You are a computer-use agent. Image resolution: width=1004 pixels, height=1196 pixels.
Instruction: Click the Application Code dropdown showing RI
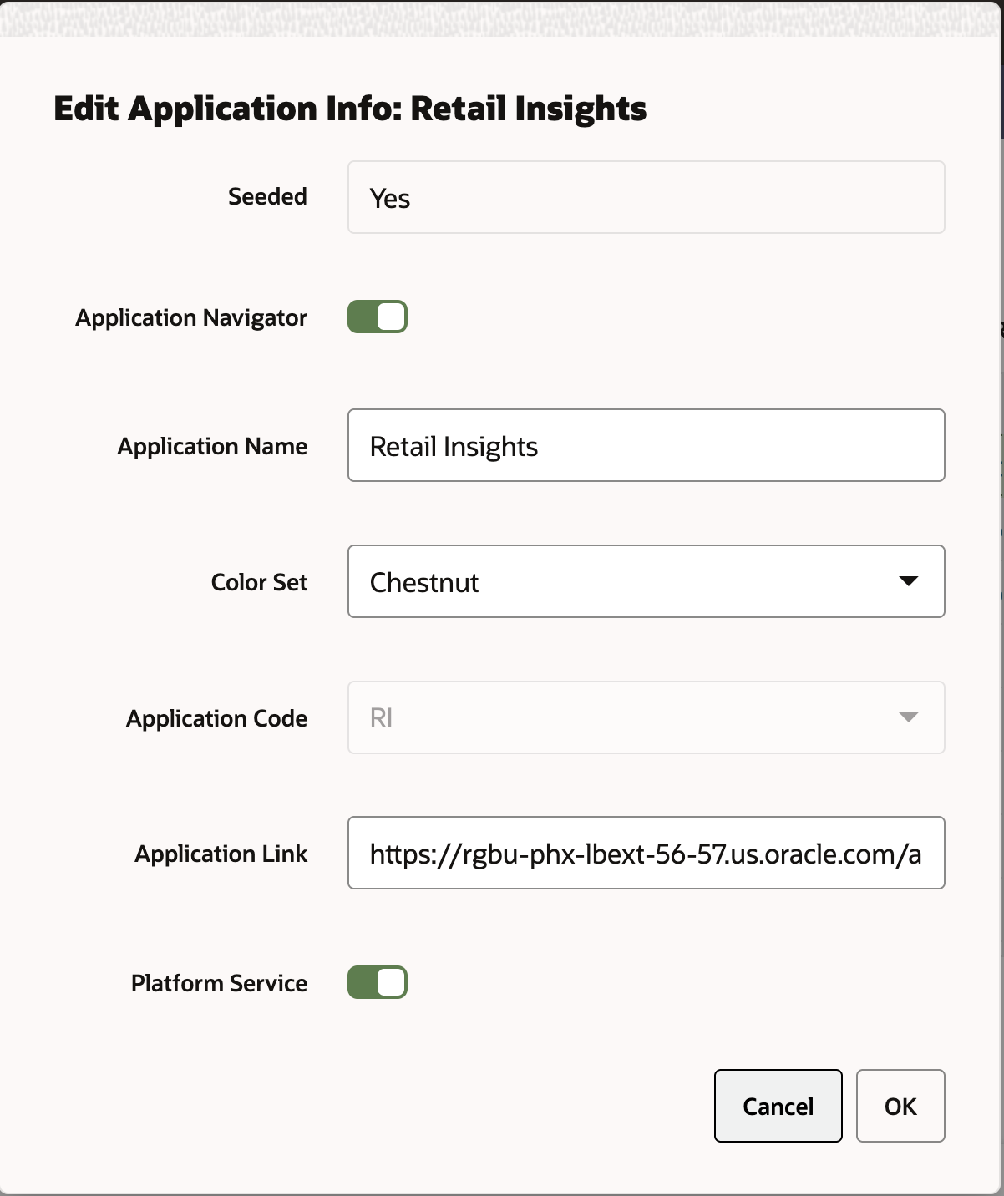point(646,717)
